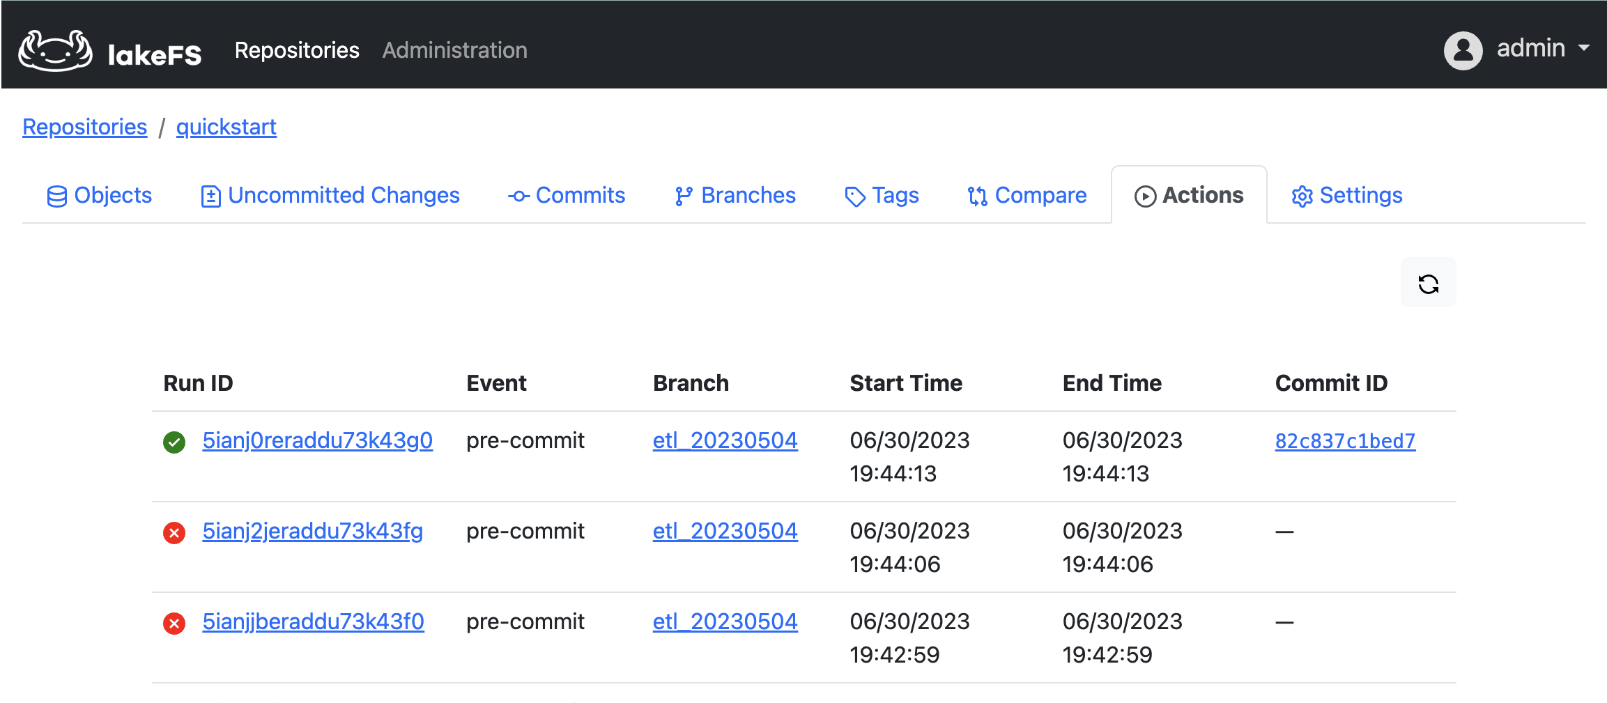
Task: Click the Repositories breadcrumb link
Action: click(84, 127)
